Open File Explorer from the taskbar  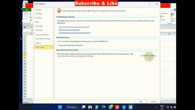[x=90, y=107]
